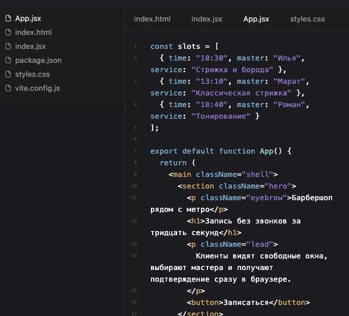Click the p className="lead" tag
The image size is (349, 316).
pyautogui.click(x=232, y=244)
